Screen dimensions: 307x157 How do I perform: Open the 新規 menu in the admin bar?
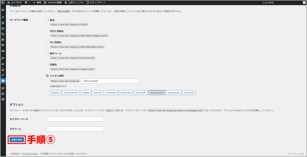point(37,2)
